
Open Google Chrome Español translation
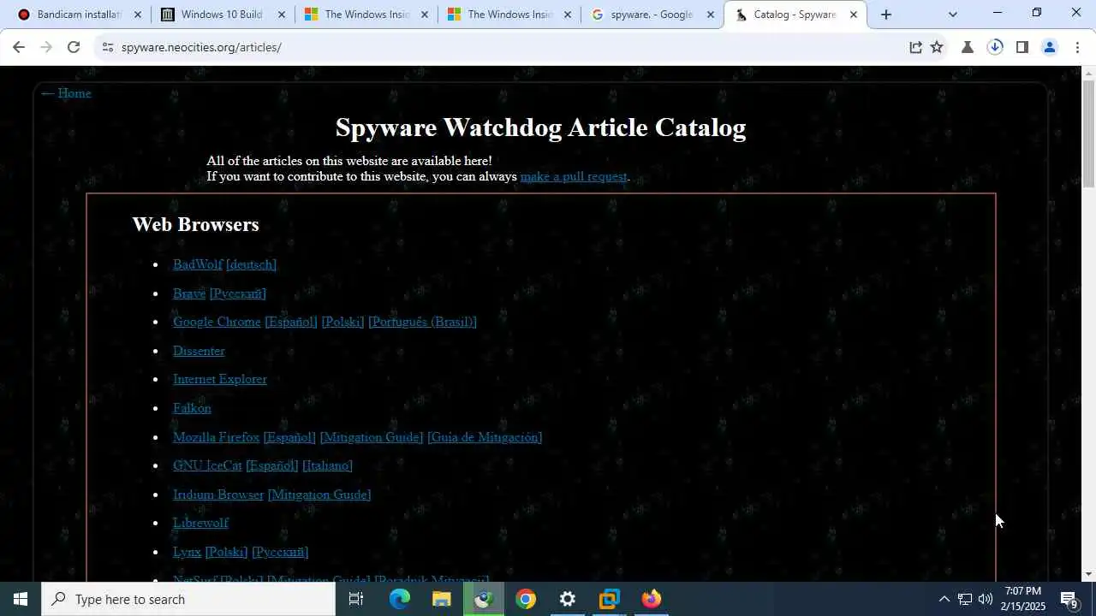click(291, 322)
